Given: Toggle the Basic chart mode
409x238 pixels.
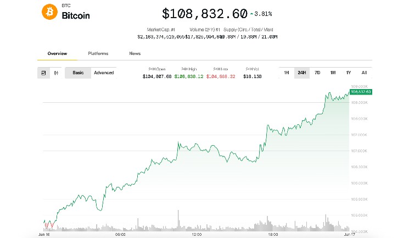Looking at the screenshot, I should 78,73.
